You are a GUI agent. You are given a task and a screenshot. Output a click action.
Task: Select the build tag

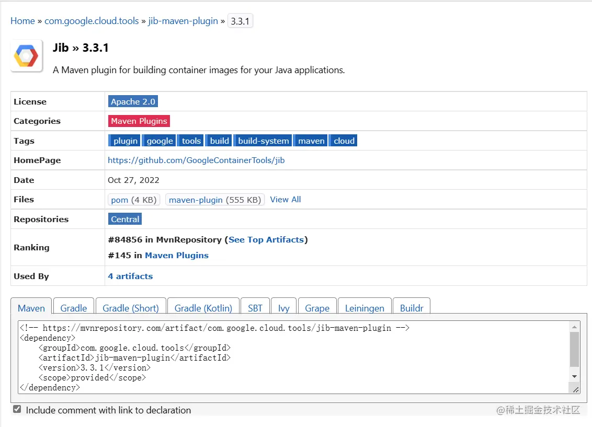pos(219,141)
